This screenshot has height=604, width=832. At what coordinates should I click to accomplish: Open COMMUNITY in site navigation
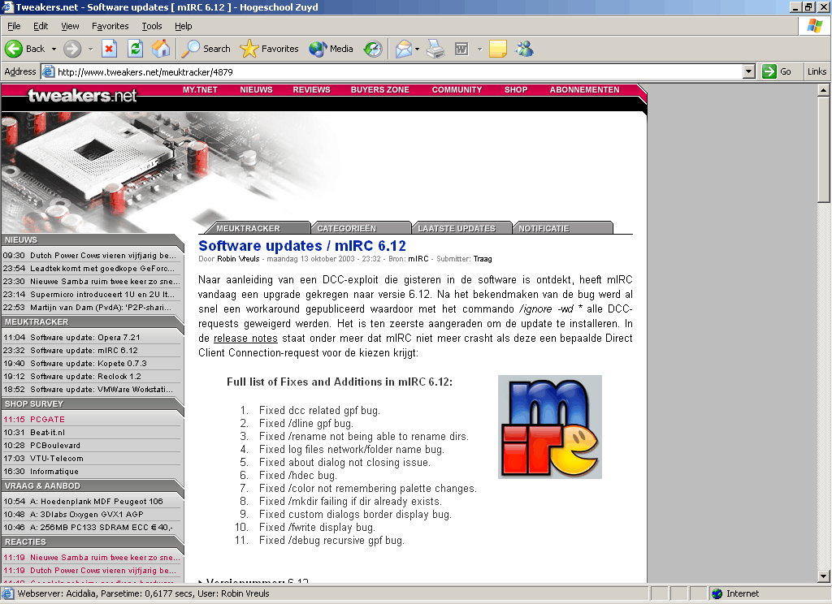[x=457, y=89]
